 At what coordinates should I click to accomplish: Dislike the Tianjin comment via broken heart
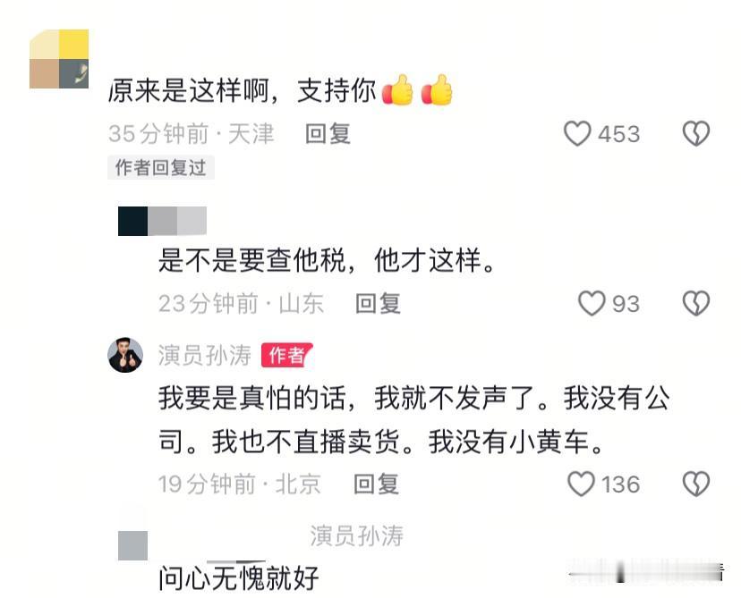tap(695, 133)
